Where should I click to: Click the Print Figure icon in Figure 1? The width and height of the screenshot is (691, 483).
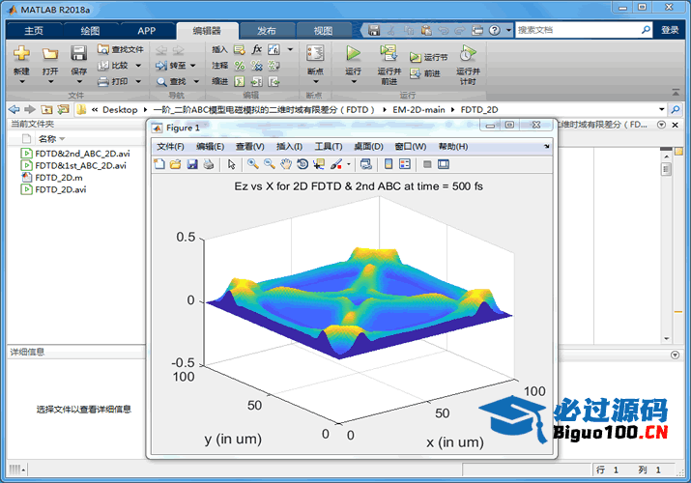(209, 164)
